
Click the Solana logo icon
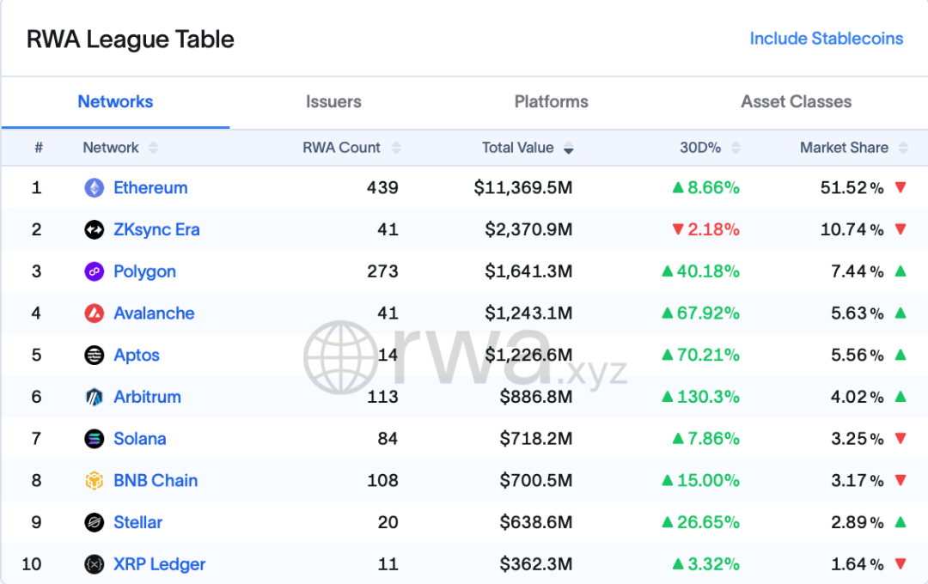point(95,439)
